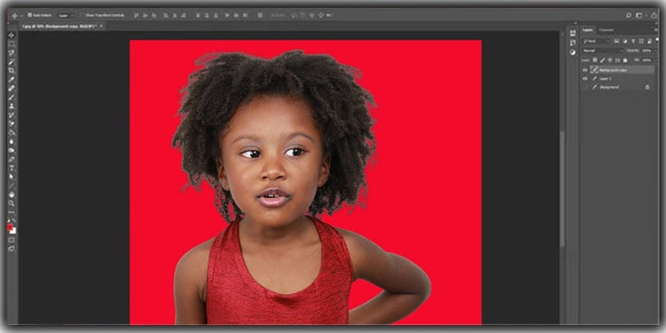Open the workspace switcher dropdown
Viewport: 666px width, 333px height.
coord(639,15)
